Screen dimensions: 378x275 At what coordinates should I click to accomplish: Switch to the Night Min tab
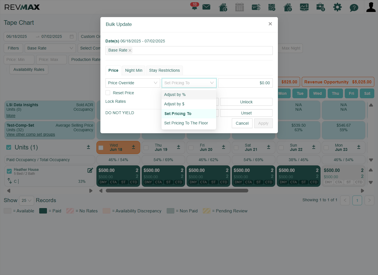coord(134,70)
